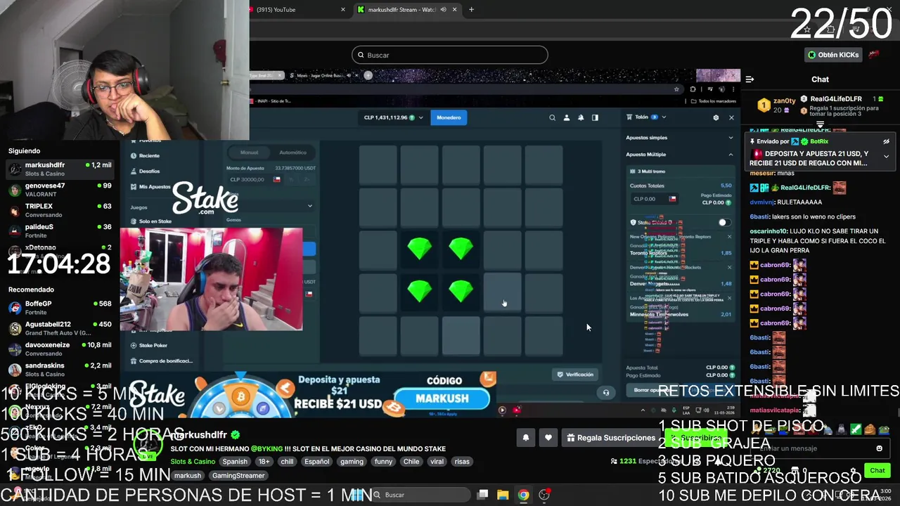Collapse Apuesta Múltiple section
Viewport: 900px width, 506px height.
pos(679,155)
